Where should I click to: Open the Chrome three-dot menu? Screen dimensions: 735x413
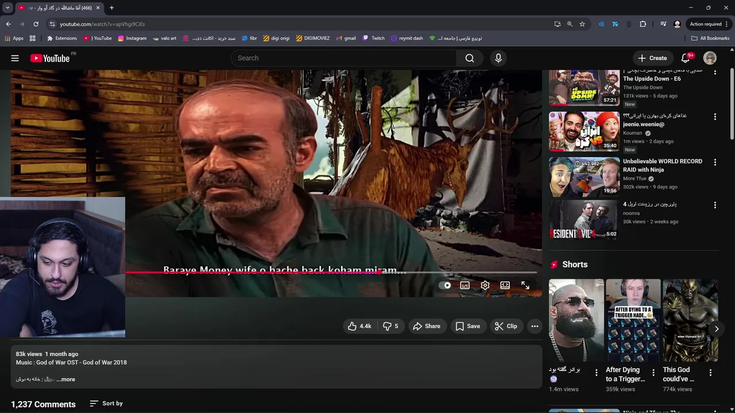click(x=726, y=24)
